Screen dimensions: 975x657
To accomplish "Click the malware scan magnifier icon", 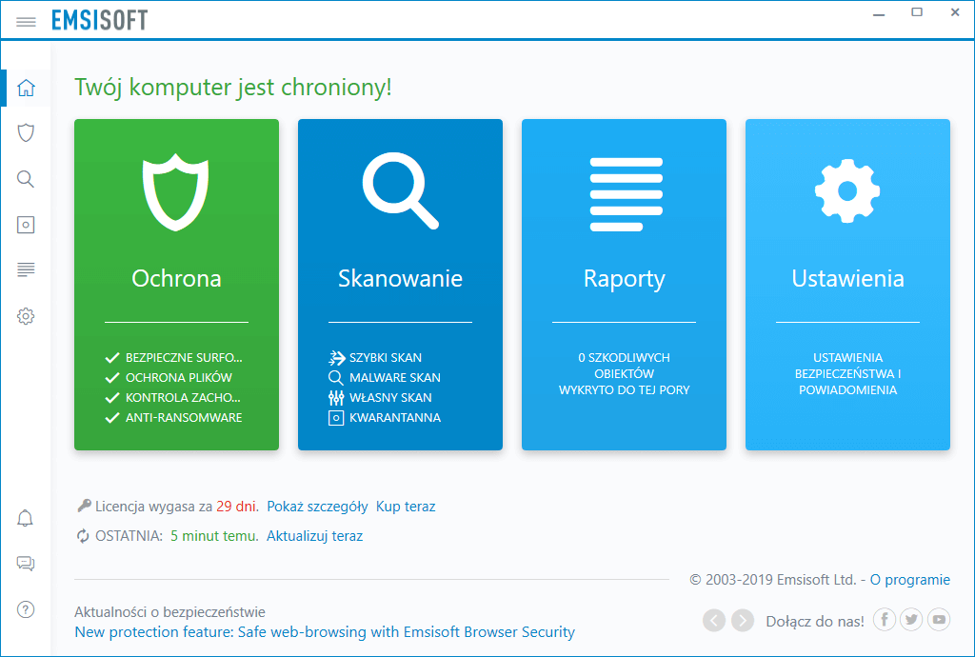I will 336,378.
